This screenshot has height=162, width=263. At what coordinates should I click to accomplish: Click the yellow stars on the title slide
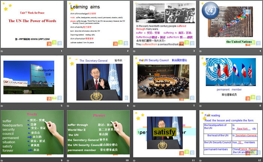point(8,5)
